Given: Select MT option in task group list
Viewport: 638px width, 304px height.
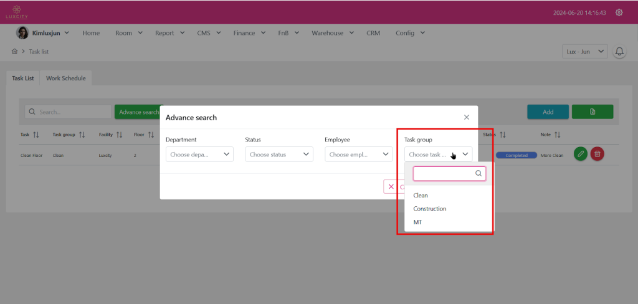Looking at the screenshot, I should point(417,222).
